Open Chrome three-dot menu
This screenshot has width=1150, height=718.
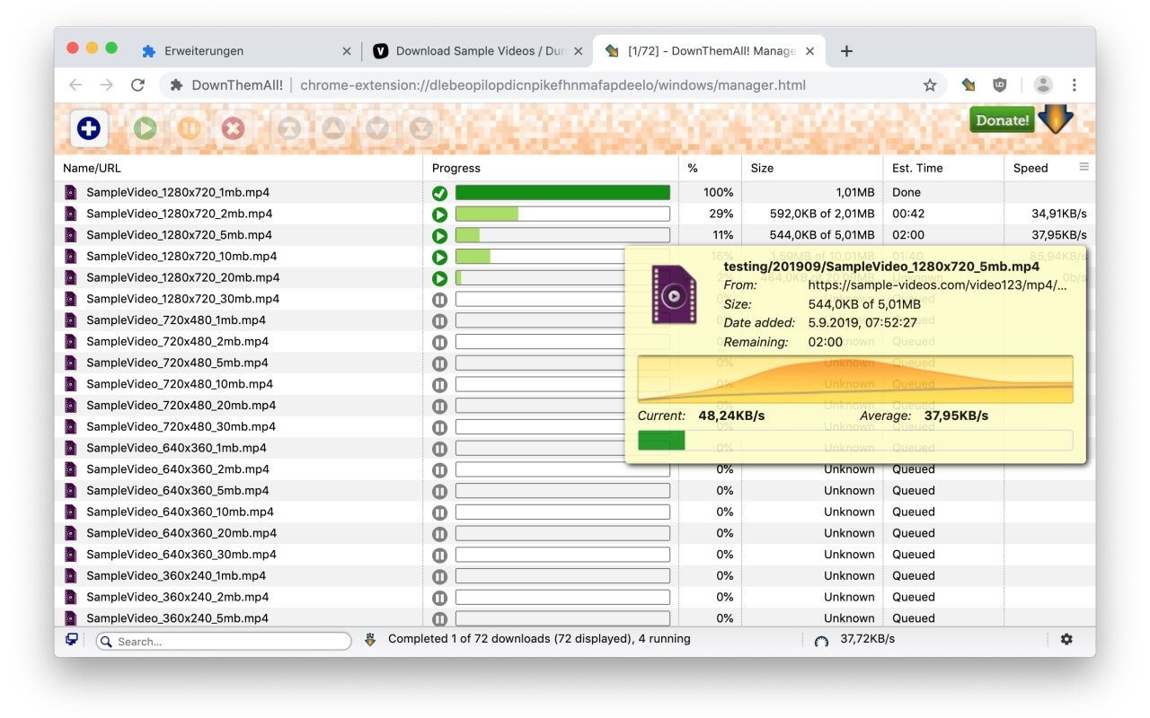[x=1075, y=85]
